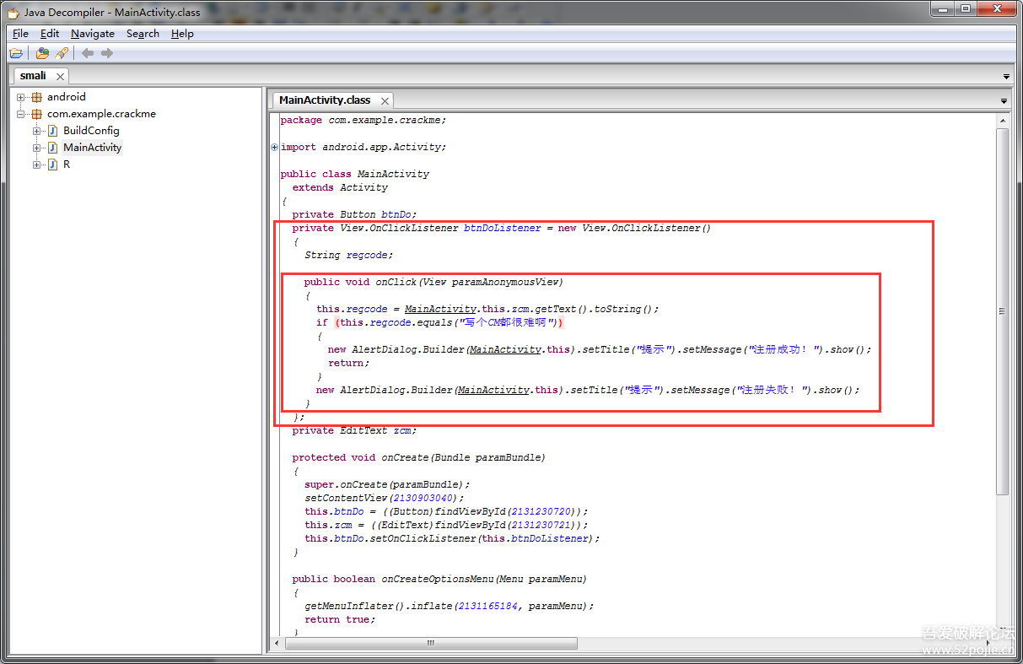1023x664 pixels.
Task: Click the Search highlighter toolbar icon
Action: pos(62,53)
